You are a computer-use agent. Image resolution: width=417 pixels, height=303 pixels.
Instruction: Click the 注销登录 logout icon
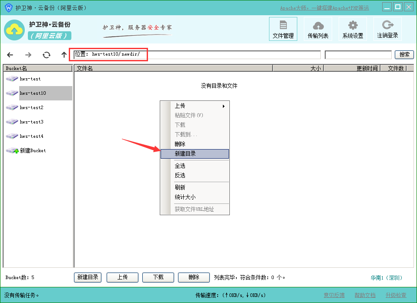pyautogui.click(x=387, y=29)
